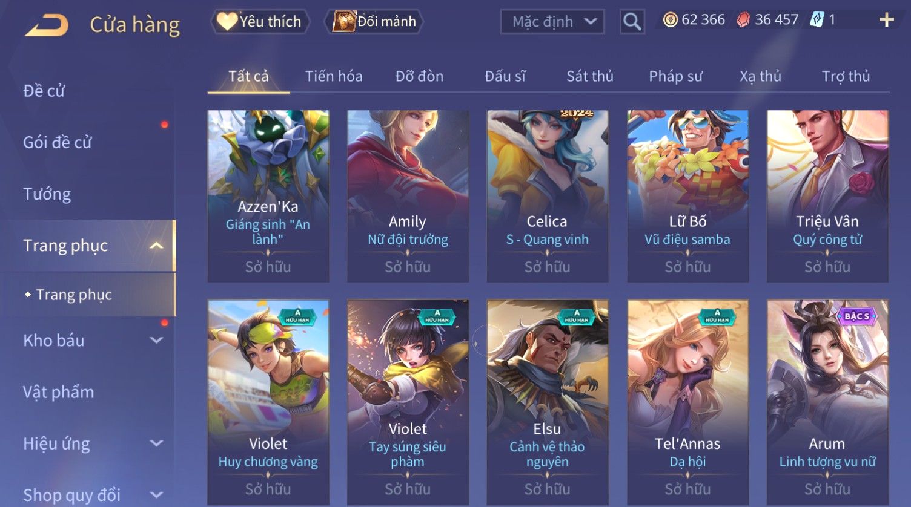
Task: Open the Mặc định sort dropdown
Action: [552, 22]
